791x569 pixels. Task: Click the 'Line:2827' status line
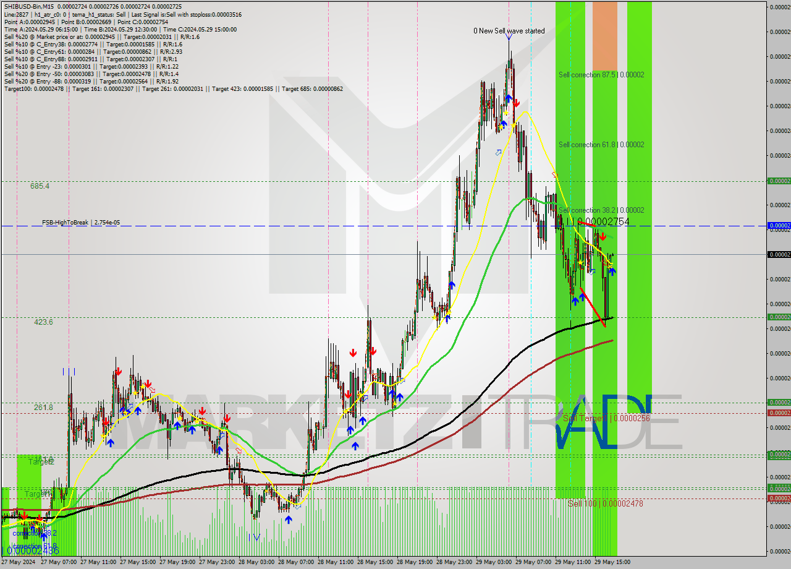tap(122, 14)
